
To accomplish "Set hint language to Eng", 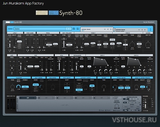I will [x=126, y=110].
